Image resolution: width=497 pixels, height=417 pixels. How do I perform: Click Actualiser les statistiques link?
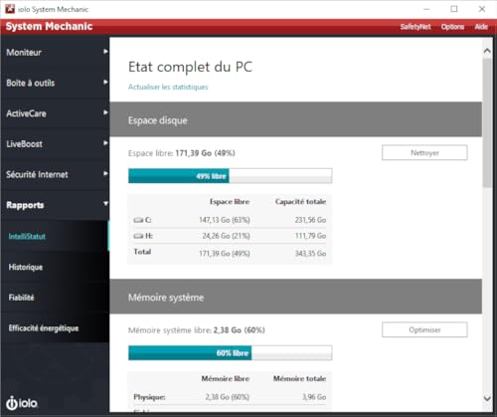[x=168, y=87]
